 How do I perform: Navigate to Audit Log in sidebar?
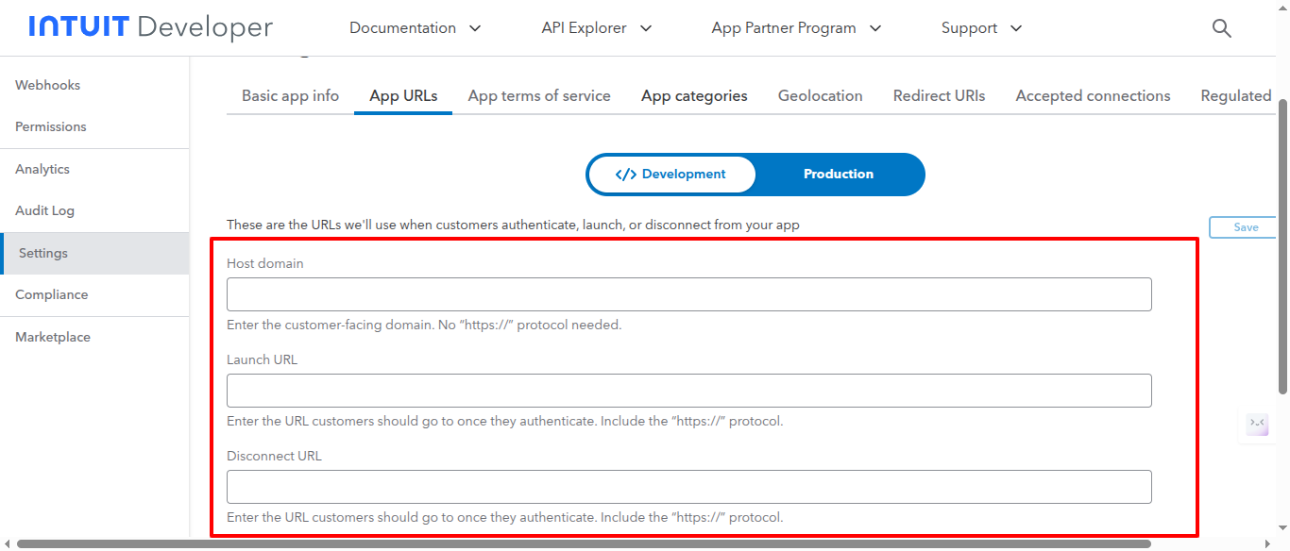click(x=44, y=211)
